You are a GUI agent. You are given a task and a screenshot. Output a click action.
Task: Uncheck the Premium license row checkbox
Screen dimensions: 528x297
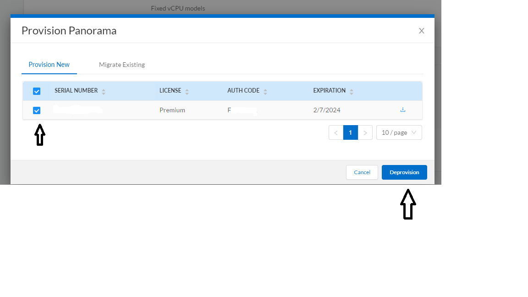click(x=37, y=110)
